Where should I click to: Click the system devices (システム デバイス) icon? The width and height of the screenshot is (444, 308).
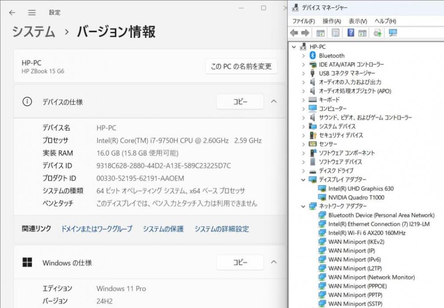tap(313, 126)
